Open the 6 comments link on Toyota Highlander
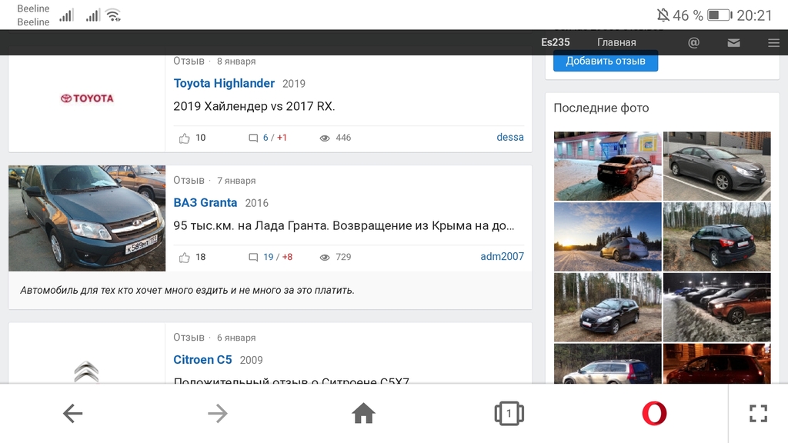 click(265, 138)
